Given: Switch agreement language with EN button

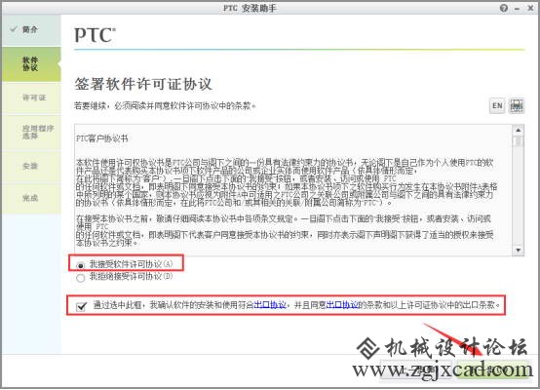Looking at the screenshot, I should pos(497,105).
